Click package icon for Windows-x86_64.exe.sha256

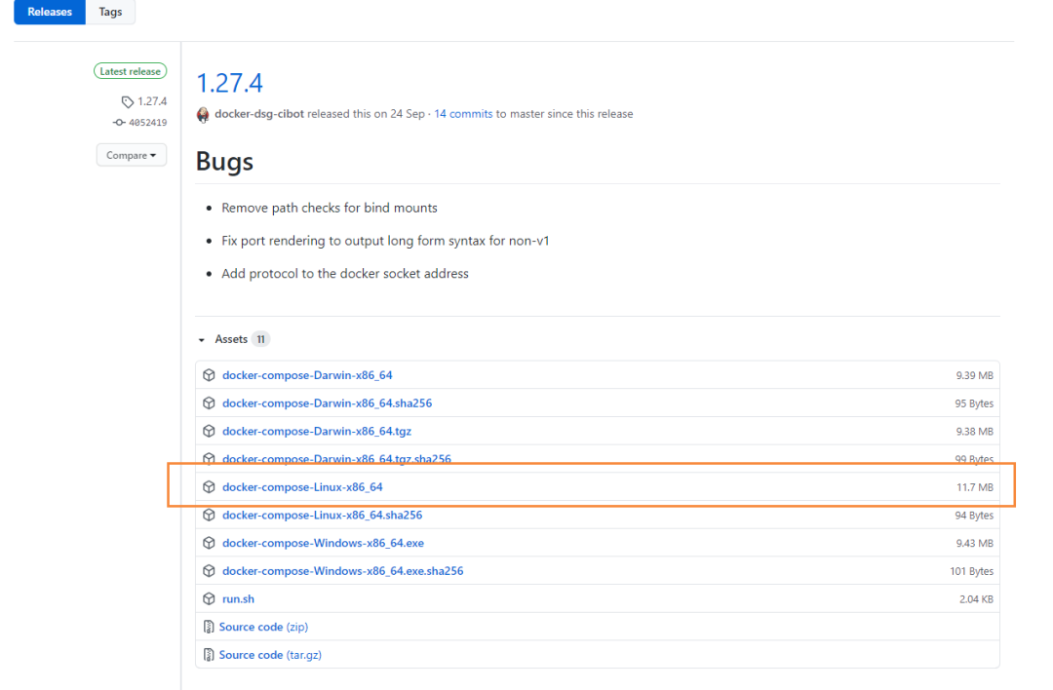click(x=209, y=571)
